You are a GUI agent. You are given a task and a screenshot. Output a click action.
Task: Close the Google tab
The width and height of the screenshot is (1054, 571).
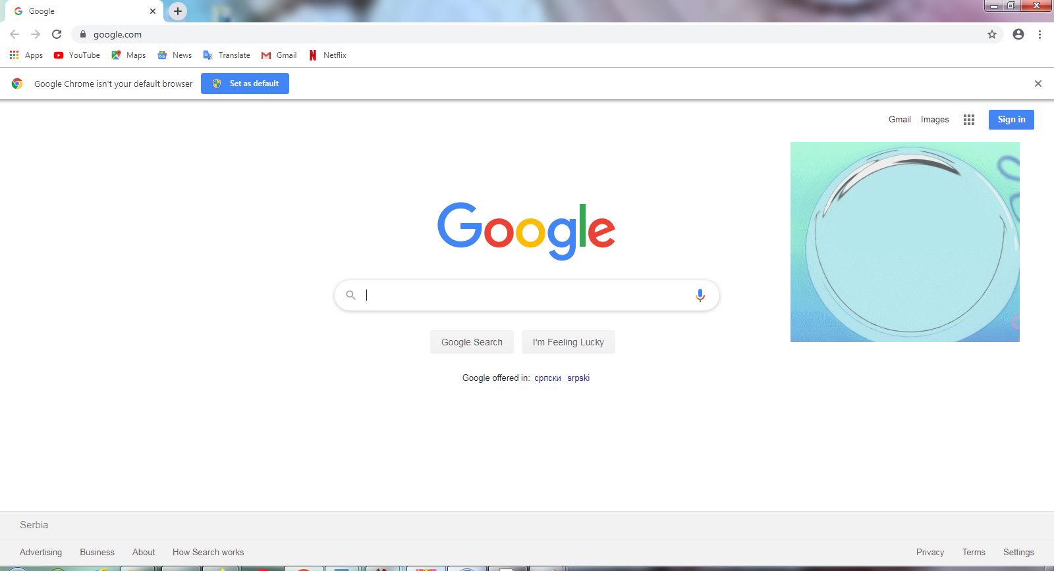[x=153, y=11]
